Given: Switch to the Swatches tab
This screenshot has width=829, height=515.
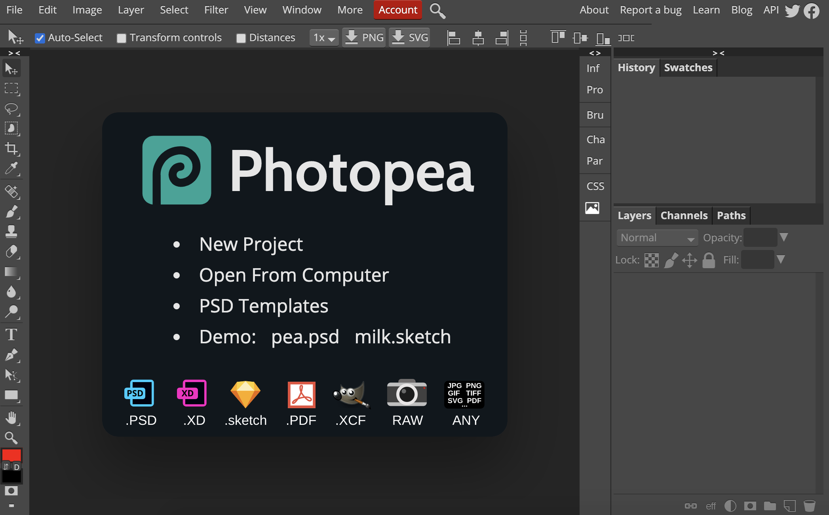Looking at the screenshot, I should point(687,67).
